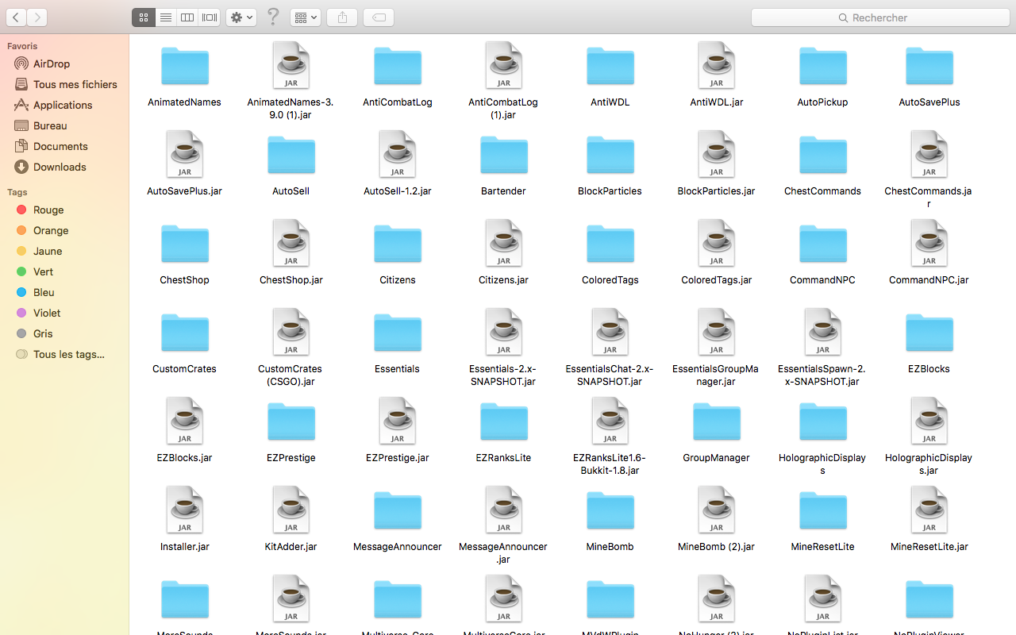The image size is (1016, 635).
Task: Filter by the Vert tag
Action: click(64, 271)
